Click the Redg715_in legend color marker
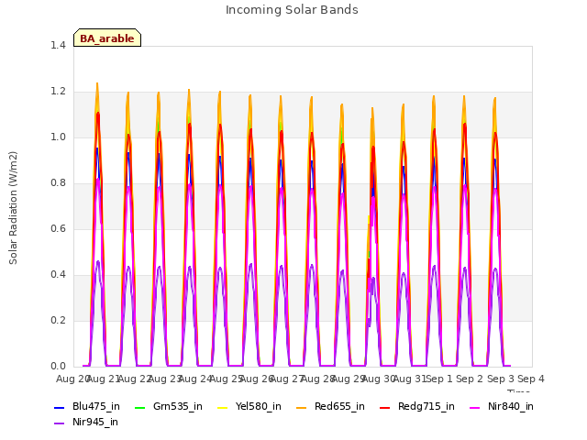The image size is (587, 440). click(x=385, y=407)
